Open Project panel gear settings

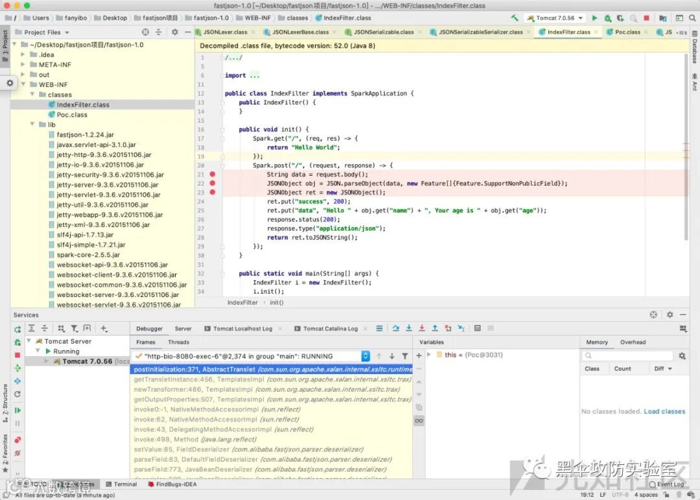tap(175, 32)
